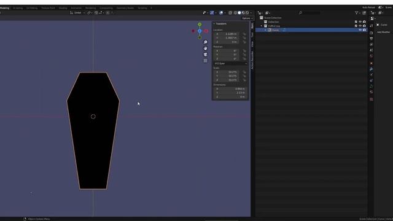Click the new collection icon in outliner
The width and height of the screenshot is (393, 221).
click(364, 13)
